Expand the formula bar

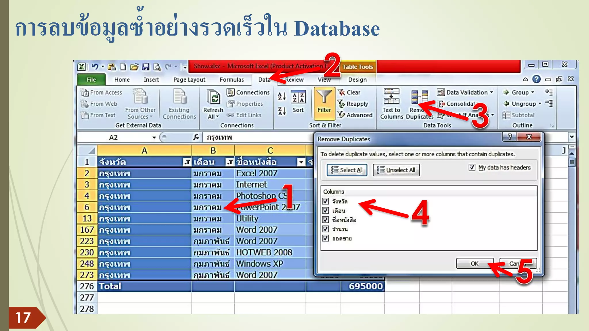572,137
